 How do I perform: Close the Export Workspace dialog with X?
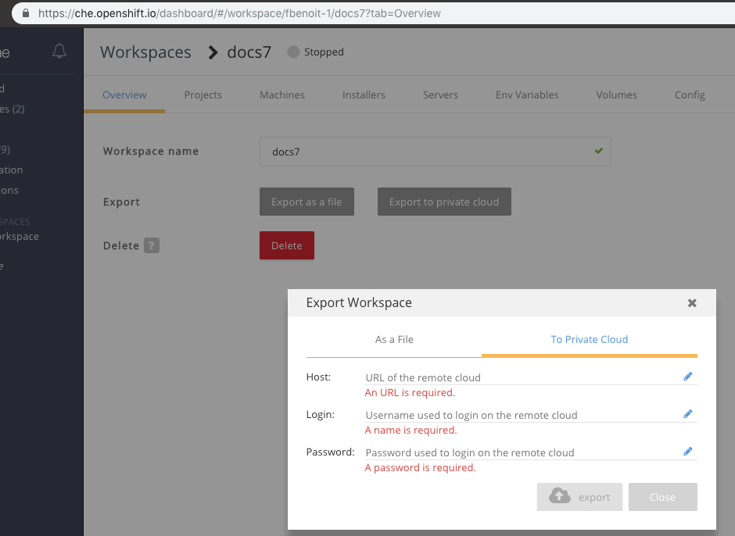pos(691,303)
